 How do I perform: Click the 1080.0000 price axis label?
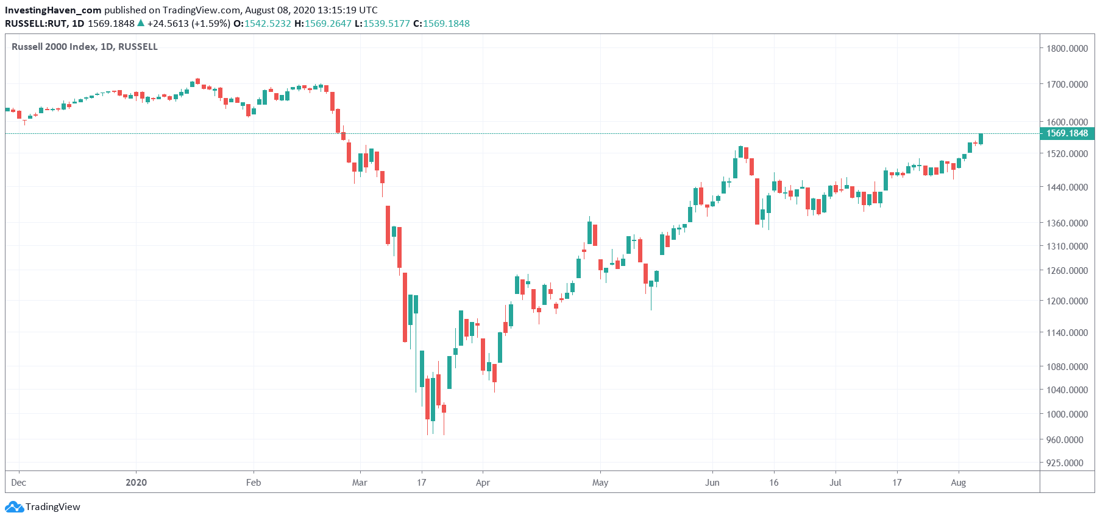click(x=1067, y=366)
